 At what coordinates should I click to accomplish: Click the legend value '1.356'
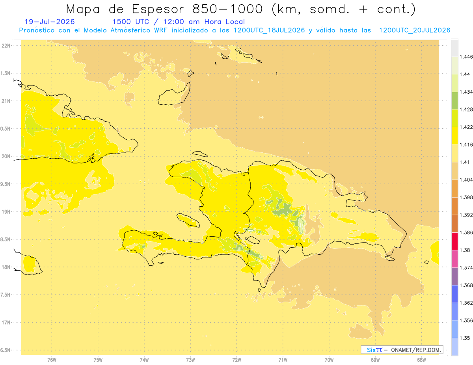point(466,320)
